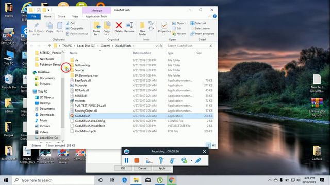Open Microsoft Edge from taskbar

(x=124, y=180)
